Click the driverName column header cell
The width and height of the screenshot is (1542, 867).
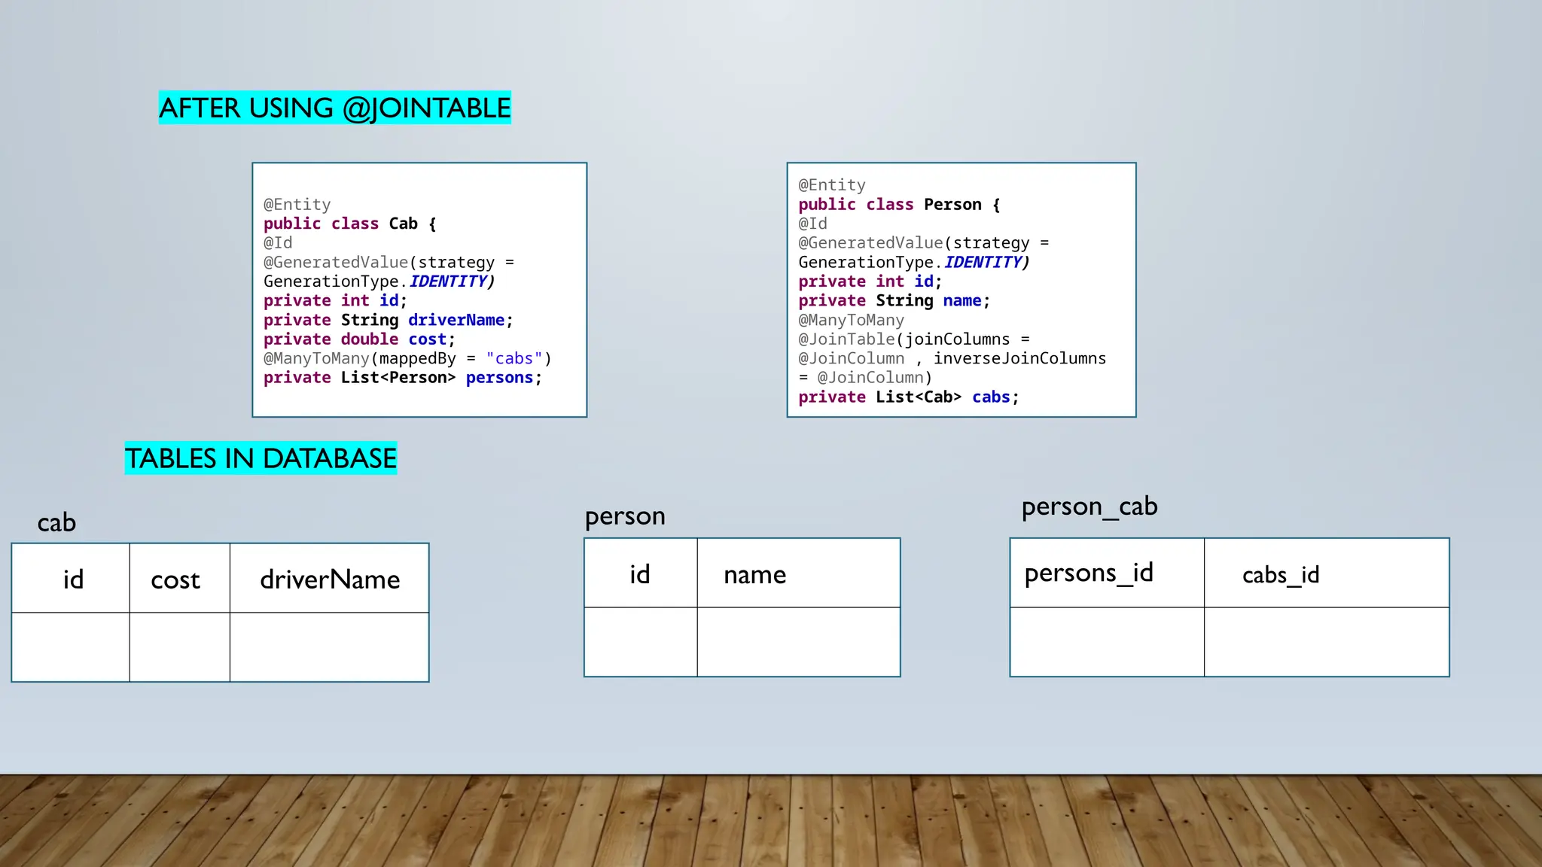329,579
